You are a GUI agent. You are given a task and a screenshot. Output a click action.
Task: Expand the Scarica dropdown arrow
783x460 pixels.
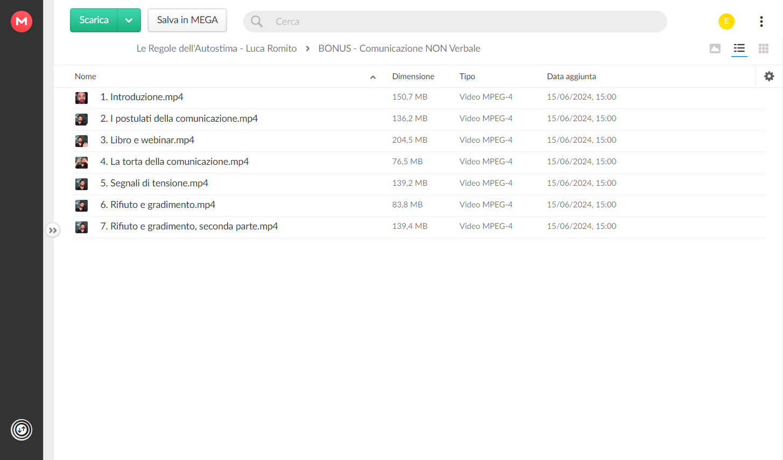[x=129, y=20]
